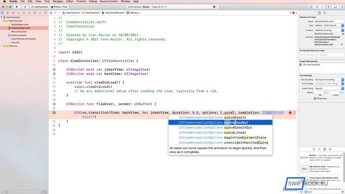Click jokerView outlet connection circle

click(x=54, y=70)
